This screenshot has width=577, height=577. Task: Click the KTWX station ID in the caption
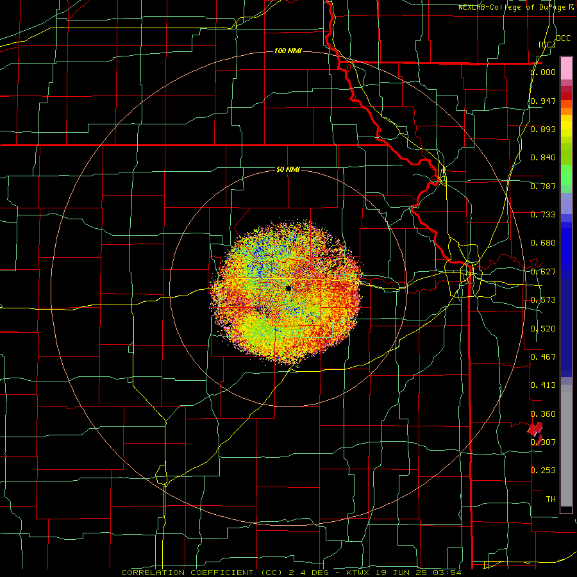click(x=358, y=573)
